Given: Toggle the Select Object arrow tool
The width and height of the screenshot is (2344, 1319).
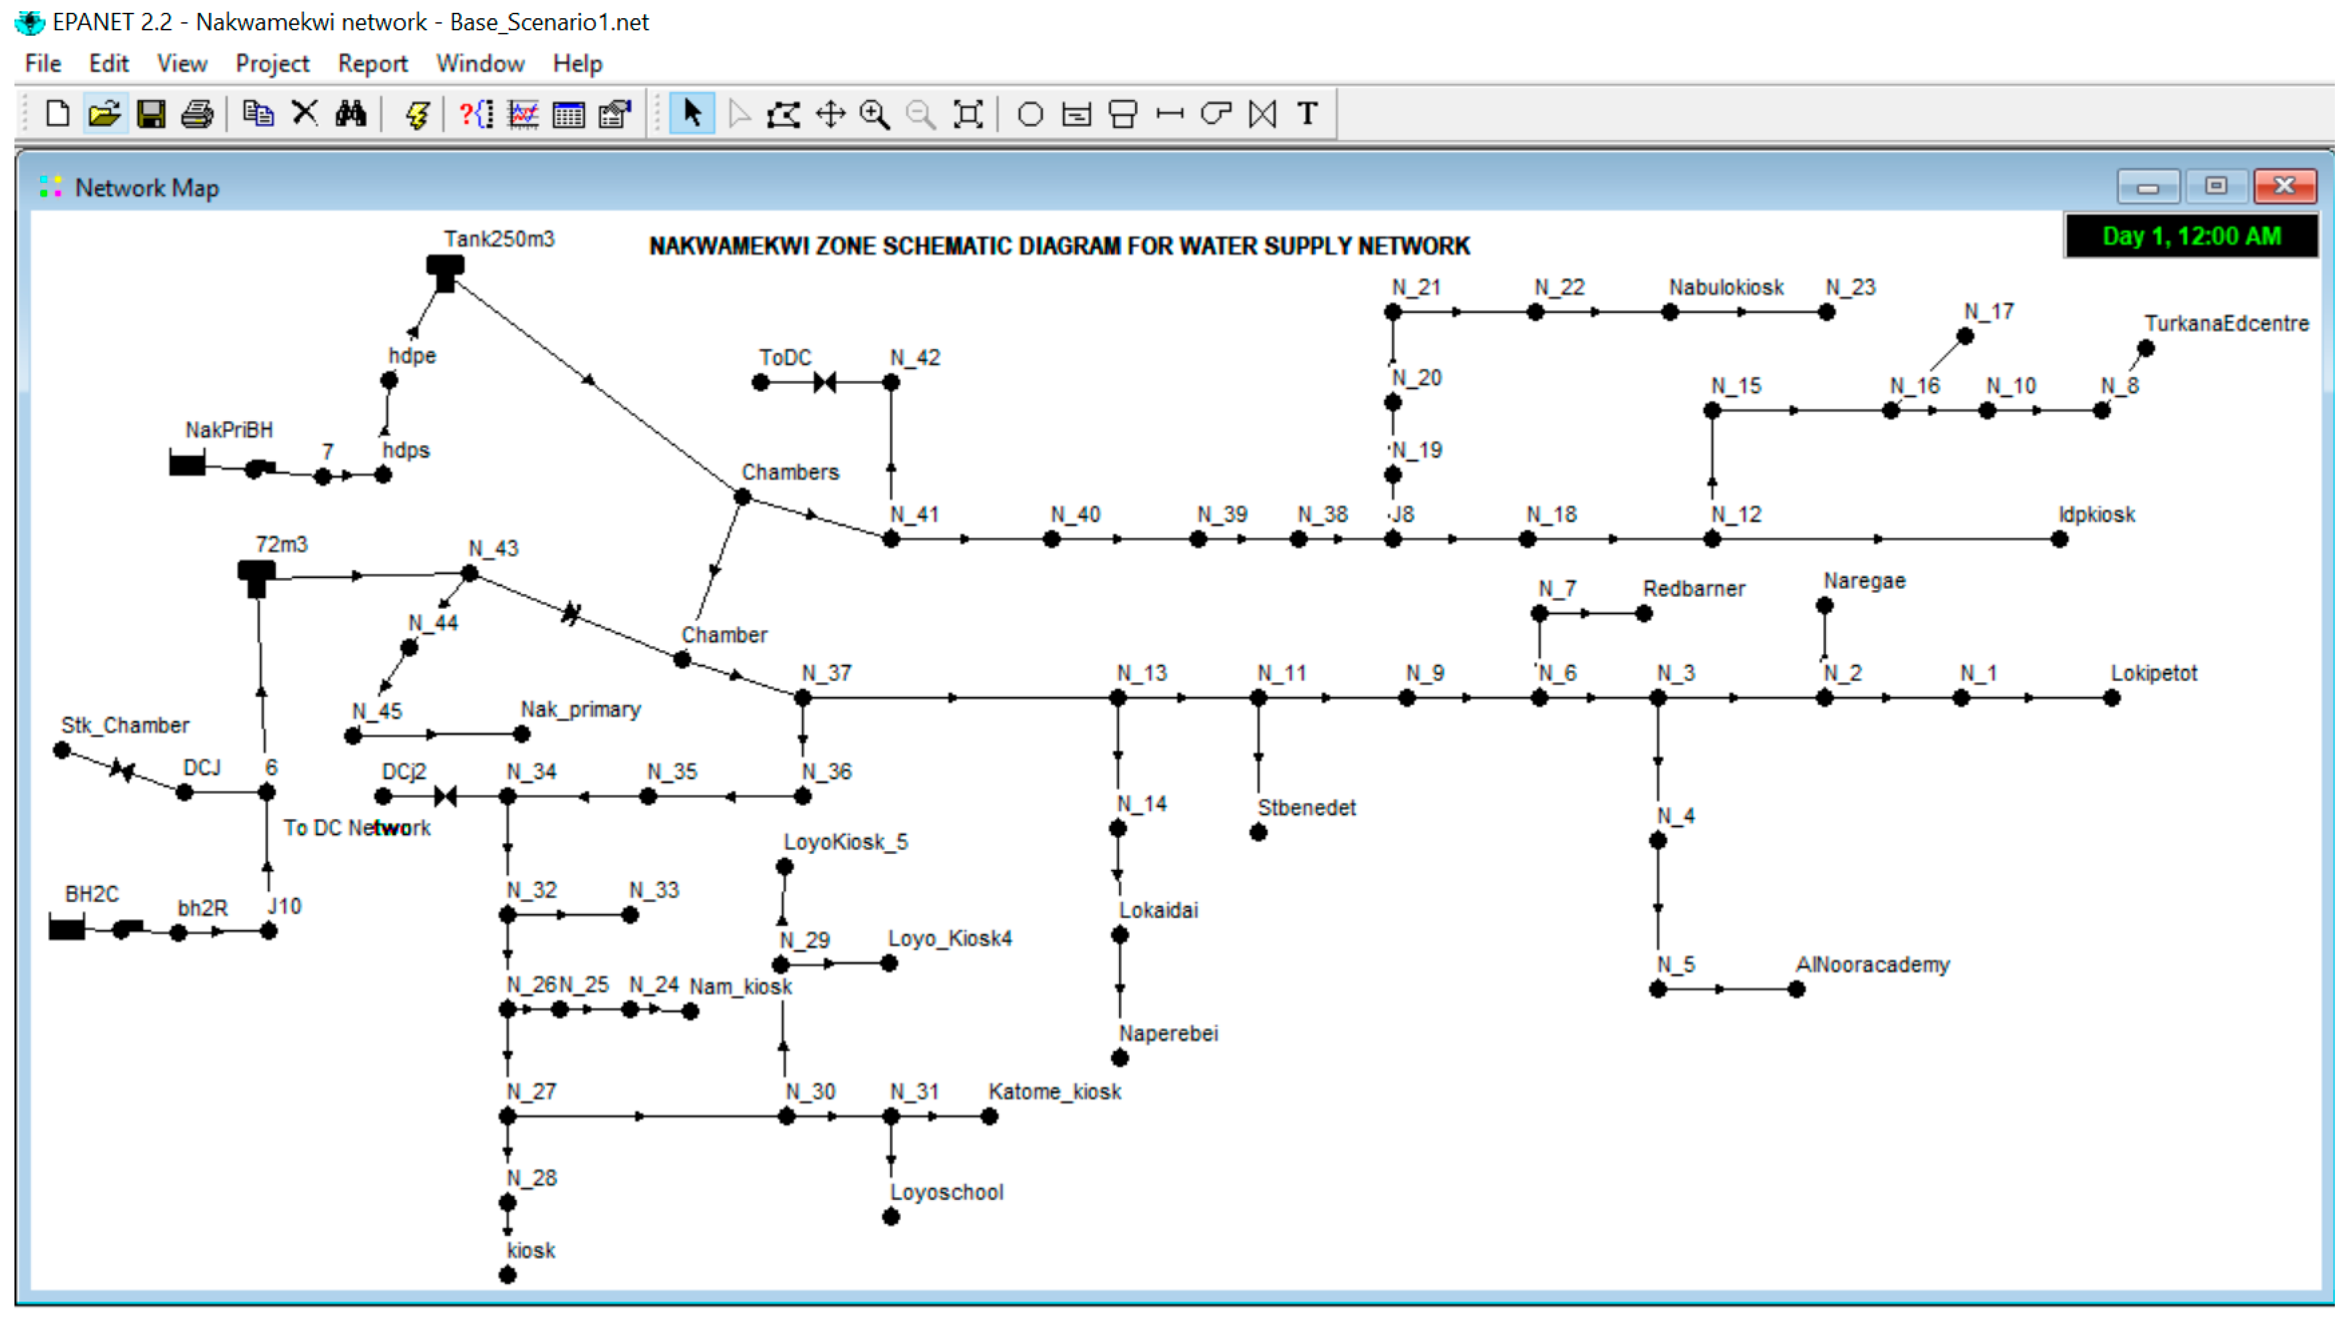Looking at the screenshot, I should pos(691,114).
